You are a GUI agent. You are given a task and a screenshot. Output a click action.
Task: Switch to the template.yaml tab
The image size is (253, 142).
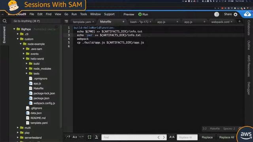[x=82, y=22]
